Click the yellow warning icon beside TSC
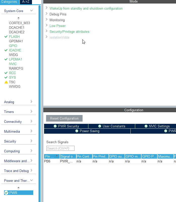This screenshot has width=176, height=202. (6, 82)
